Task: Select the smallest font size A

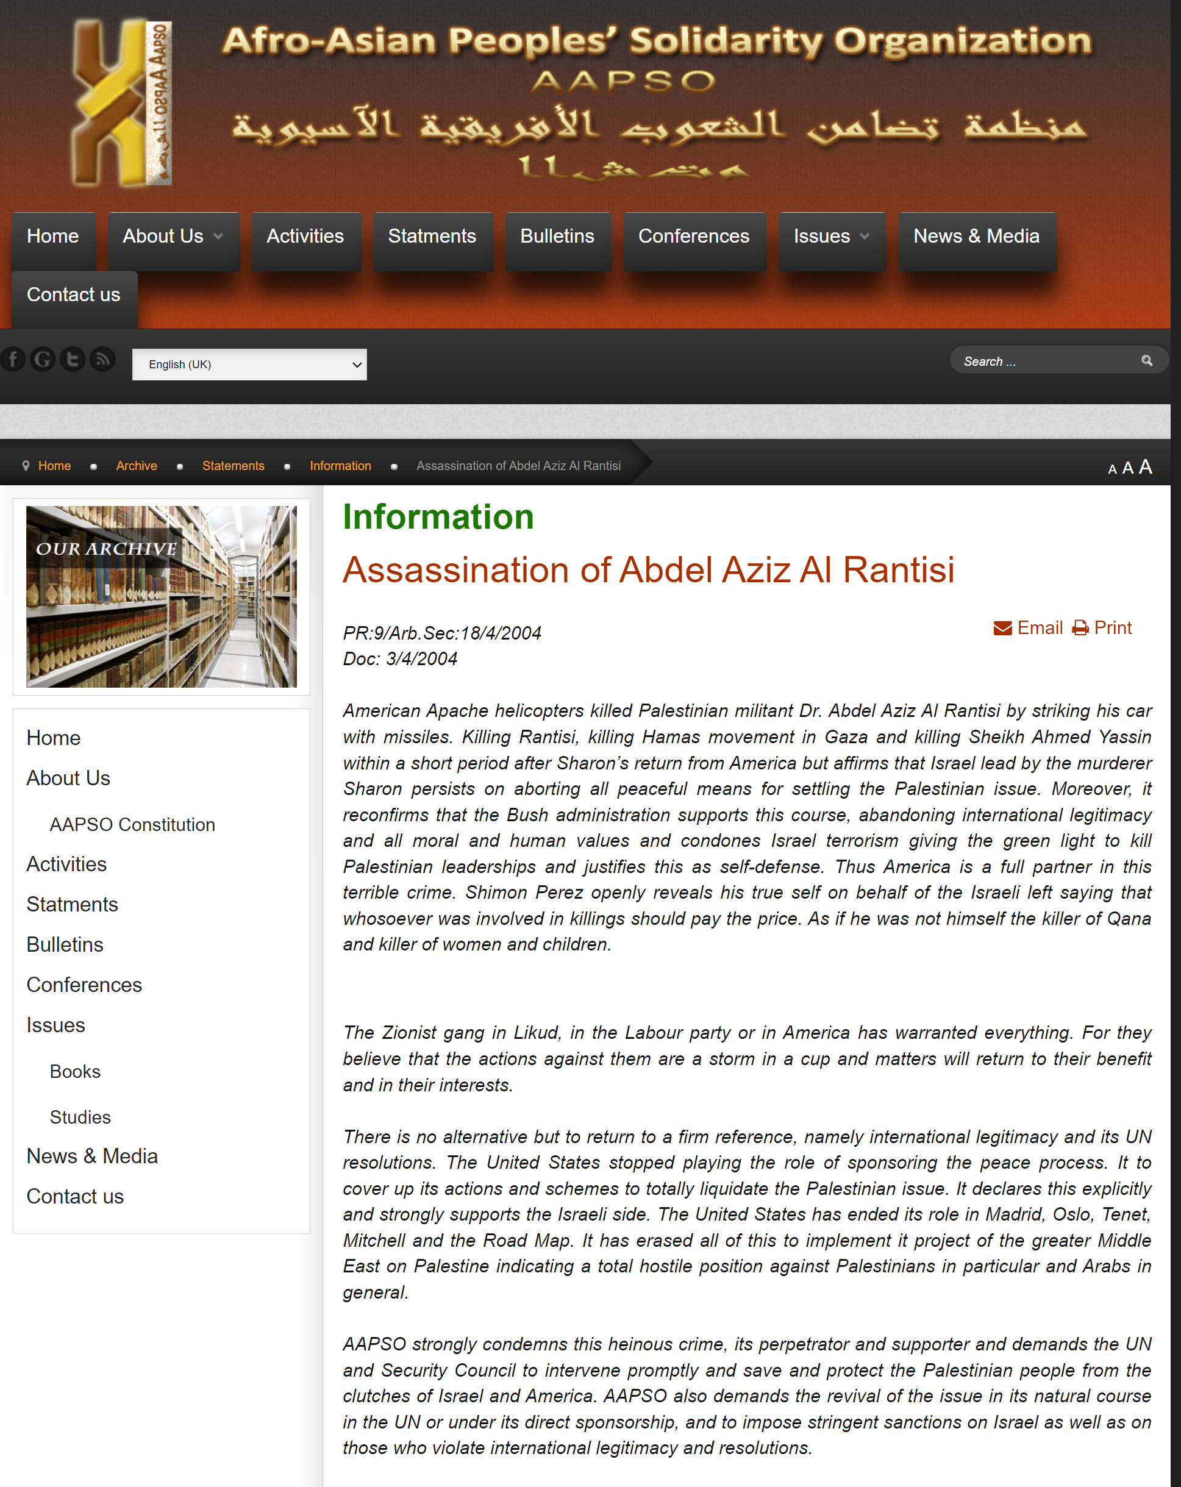Action: (1112, 469)
